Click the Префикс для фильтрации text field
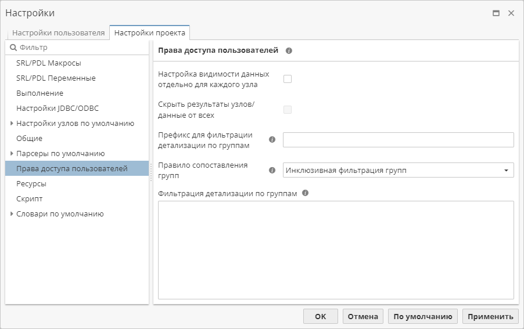Screen dimensions: 524x329 click(x=399, y=140)
